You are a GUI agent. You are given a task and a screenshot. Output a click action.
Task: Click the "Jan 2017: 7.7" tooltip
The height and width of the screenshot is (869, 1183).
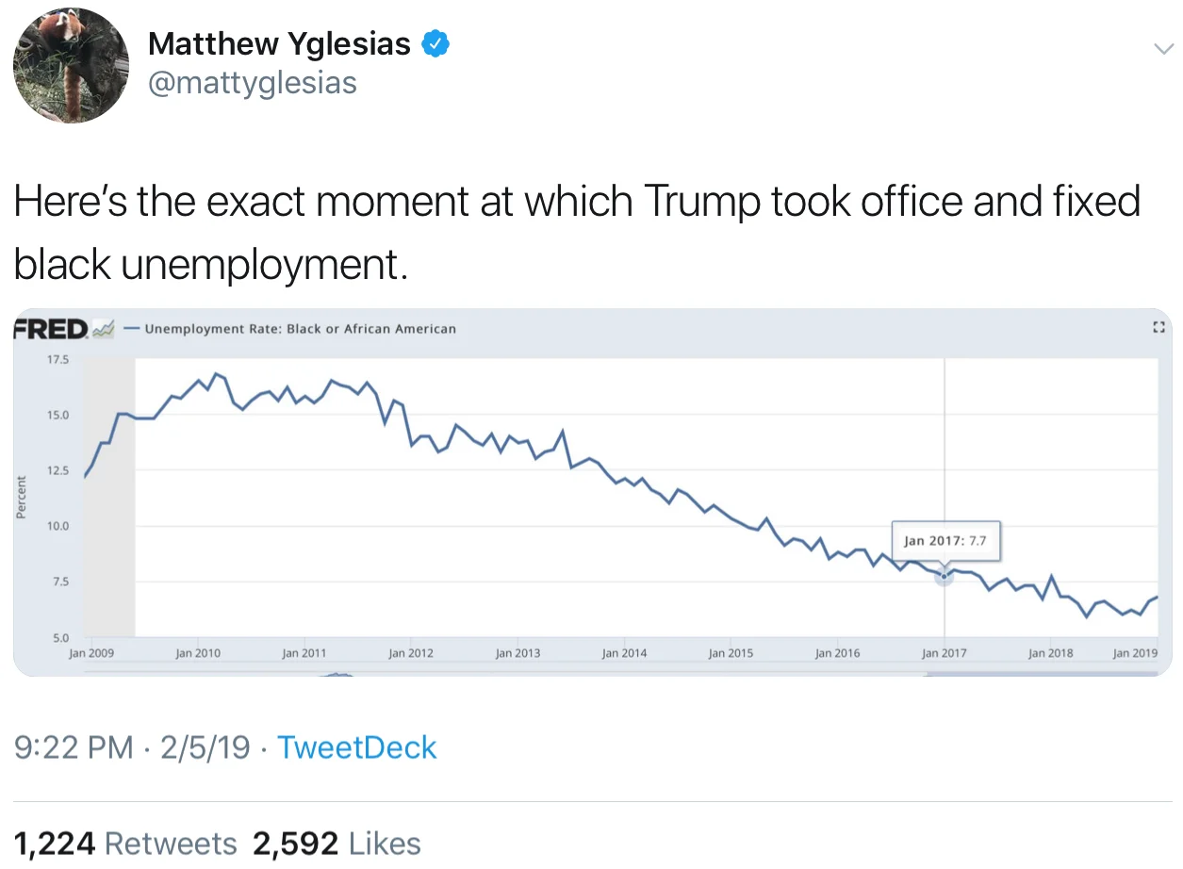click(x=945, y=541)
